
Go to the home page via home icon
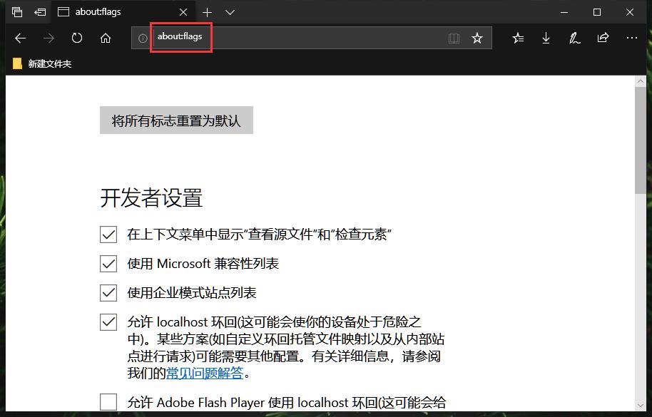(104, 38)
